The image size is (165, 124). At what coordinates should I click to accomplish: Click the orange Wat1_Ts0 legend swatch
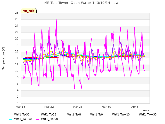tap(87, 115)
